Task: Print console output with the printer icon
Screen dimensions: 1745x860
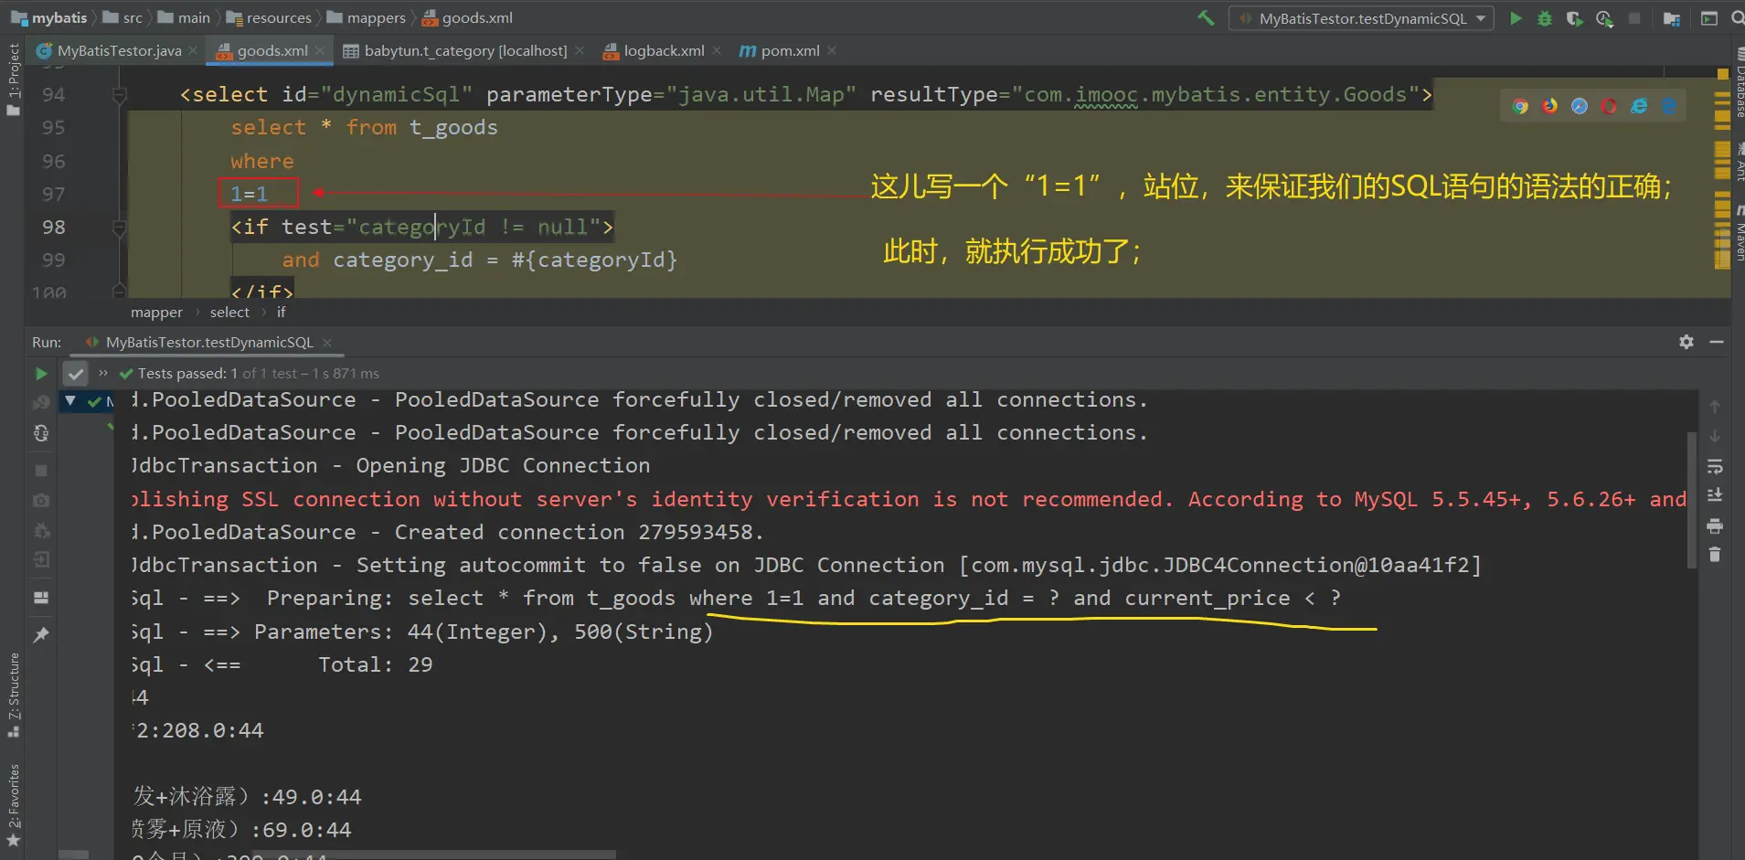Action: (1715, 526)
